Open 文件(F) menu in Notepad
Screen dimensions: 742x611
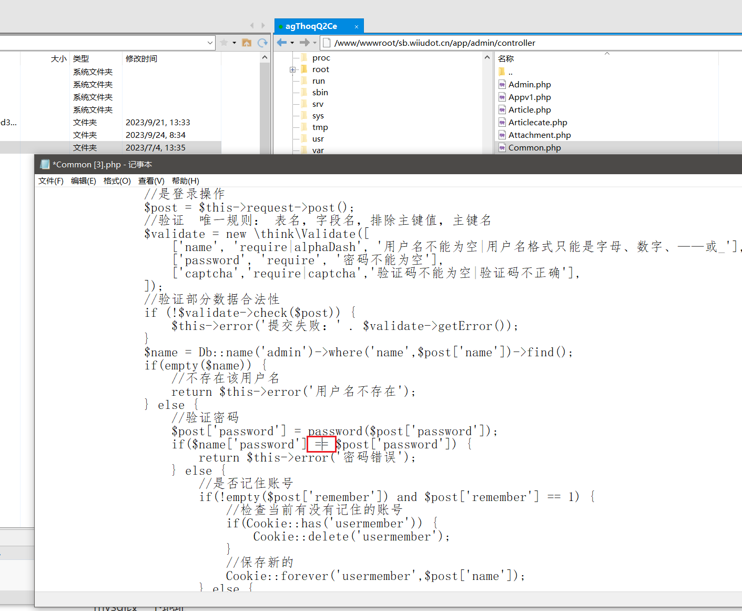pos(51,181)
